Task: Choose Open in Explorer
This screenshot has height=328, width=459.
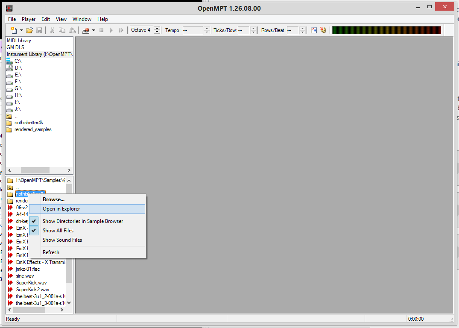Action: click(87, 209)
